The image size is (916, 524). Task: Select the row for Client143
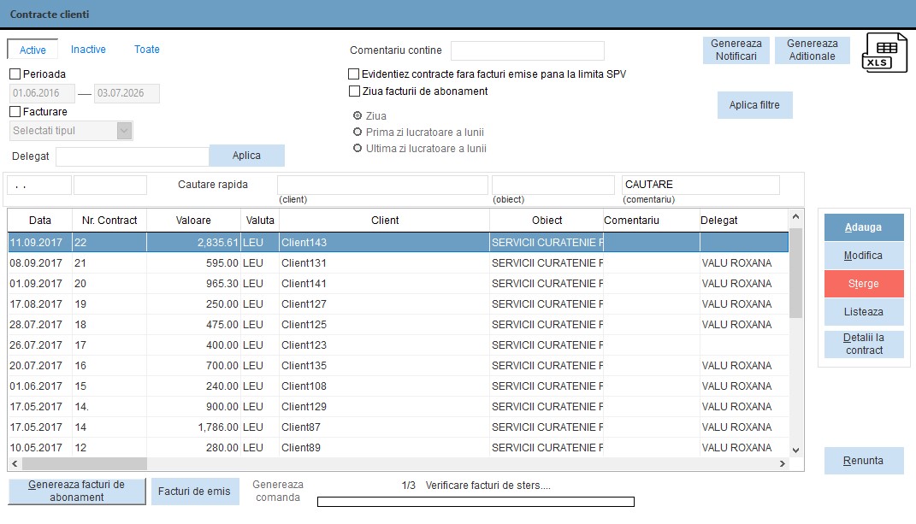[398, 243]
